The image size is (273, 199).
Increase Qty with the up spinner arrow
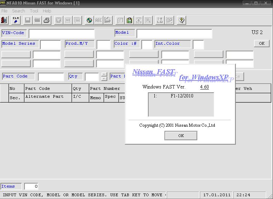click(x=104, y=75)
